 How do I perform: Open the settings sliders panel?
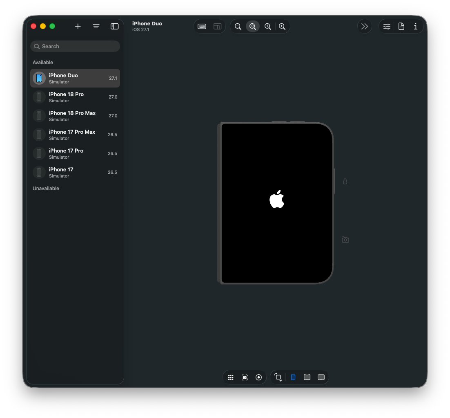387,27
